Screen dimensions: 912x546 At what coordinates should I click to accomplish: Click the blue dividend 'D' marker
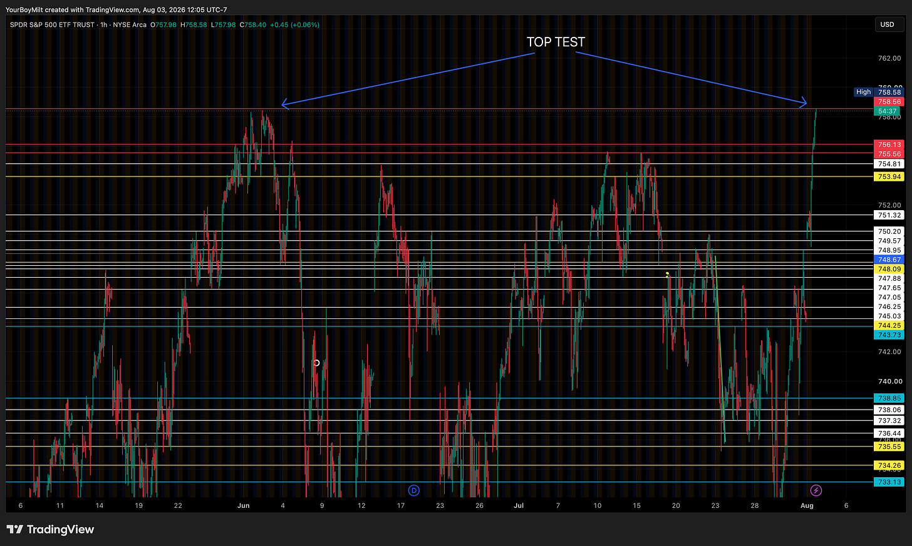413,490
